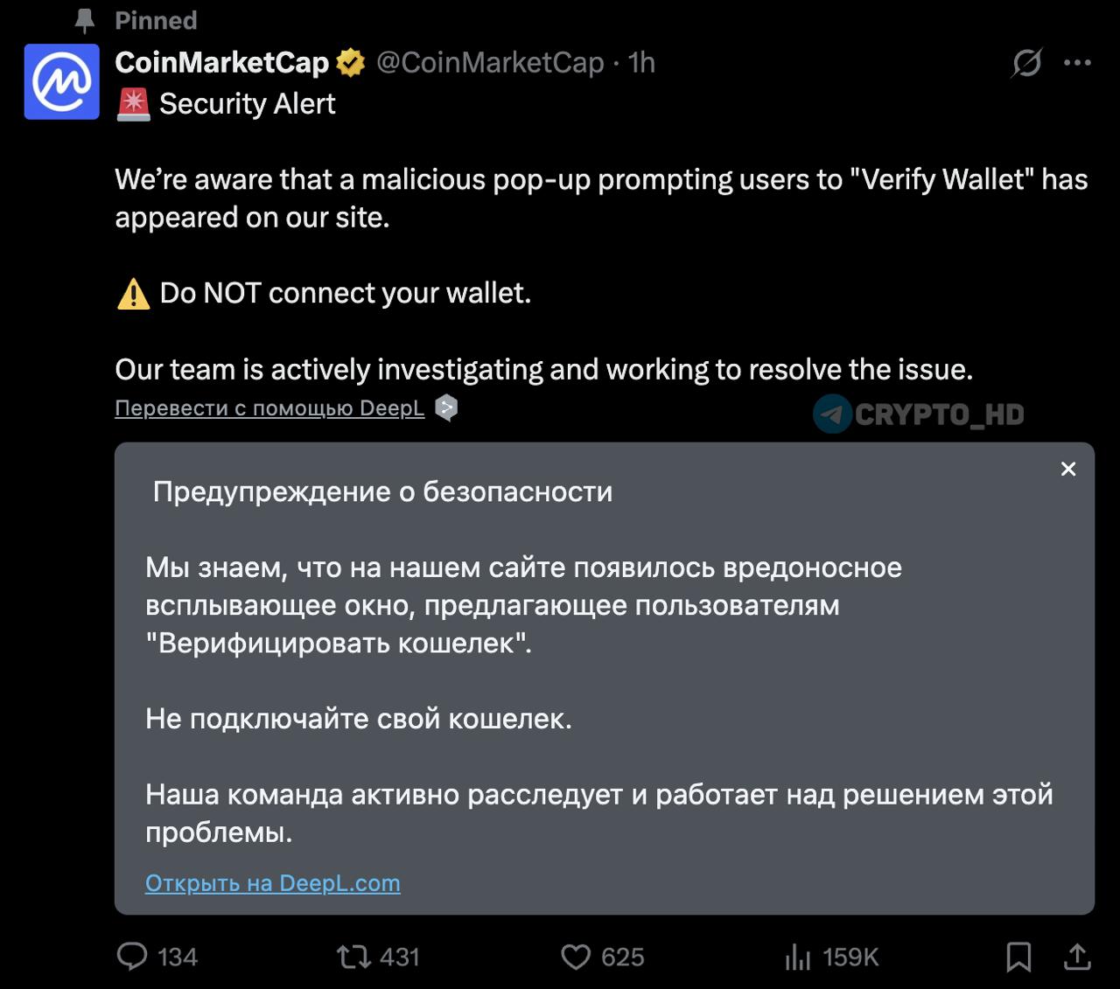Open the reply icon on the tweet

(x=133, y=957)
